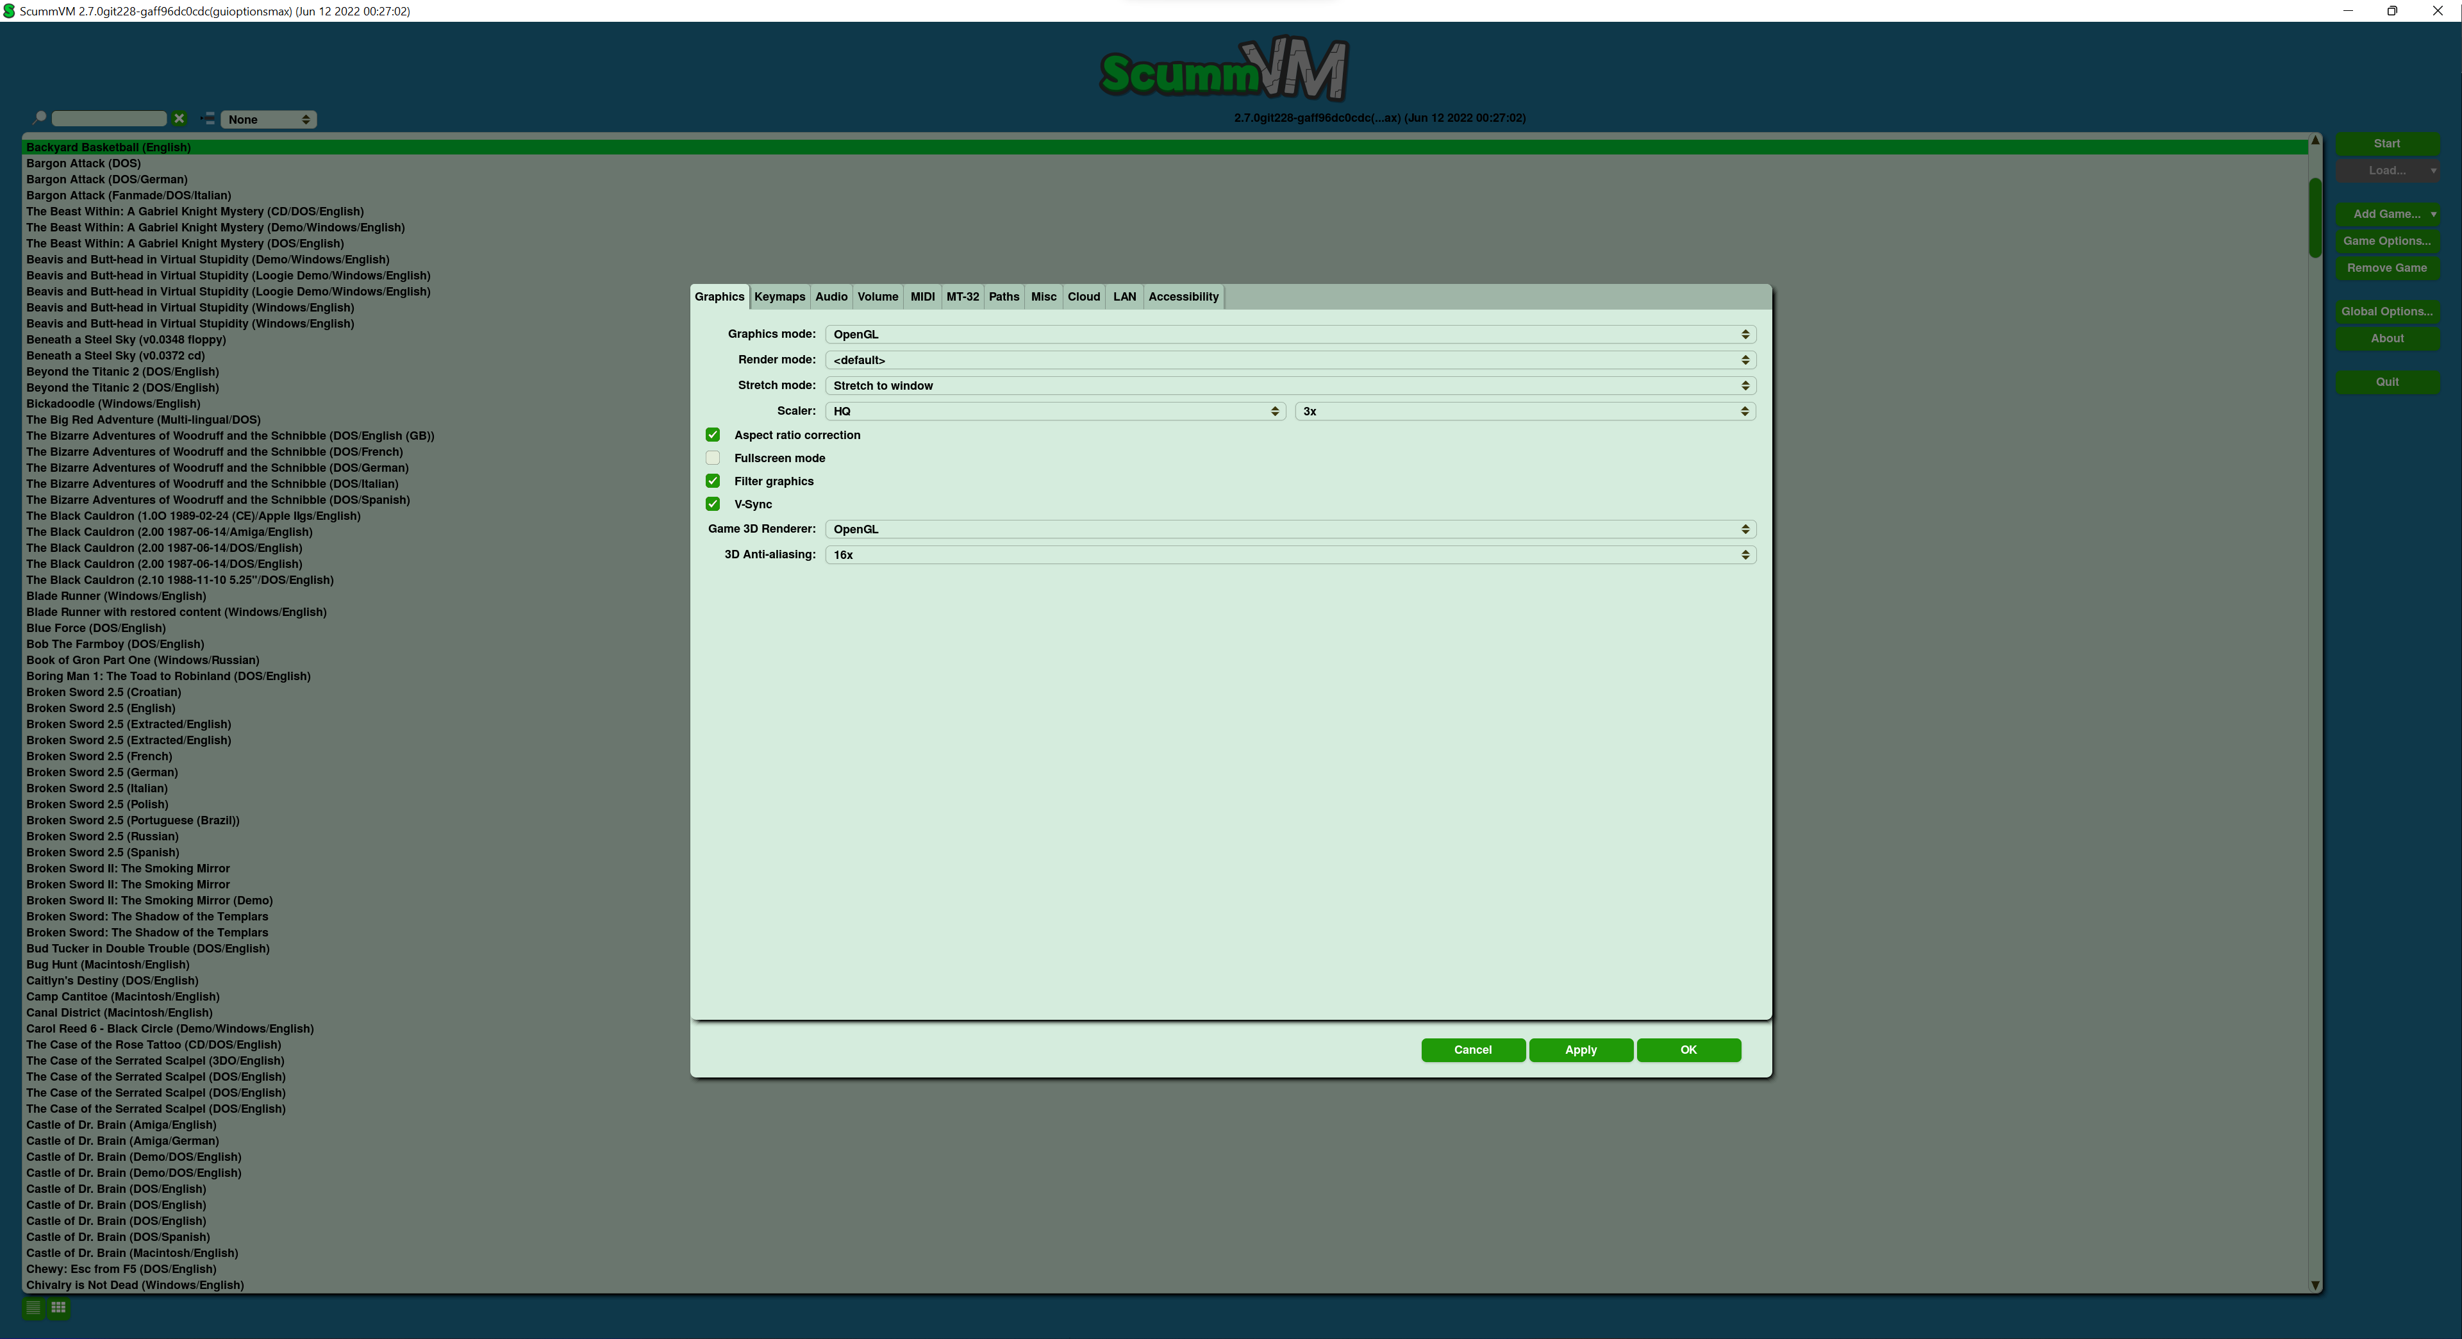Image resolution: width=2462 pixels, height=1339 pixels.
Task: Open the 3x scale factor dropdown
Action: click(1526, 411)
